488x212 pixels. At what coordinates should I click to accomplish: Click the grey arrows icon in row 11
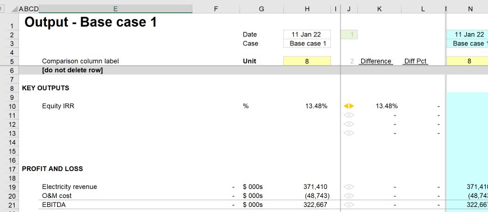[x=349, y=115]
